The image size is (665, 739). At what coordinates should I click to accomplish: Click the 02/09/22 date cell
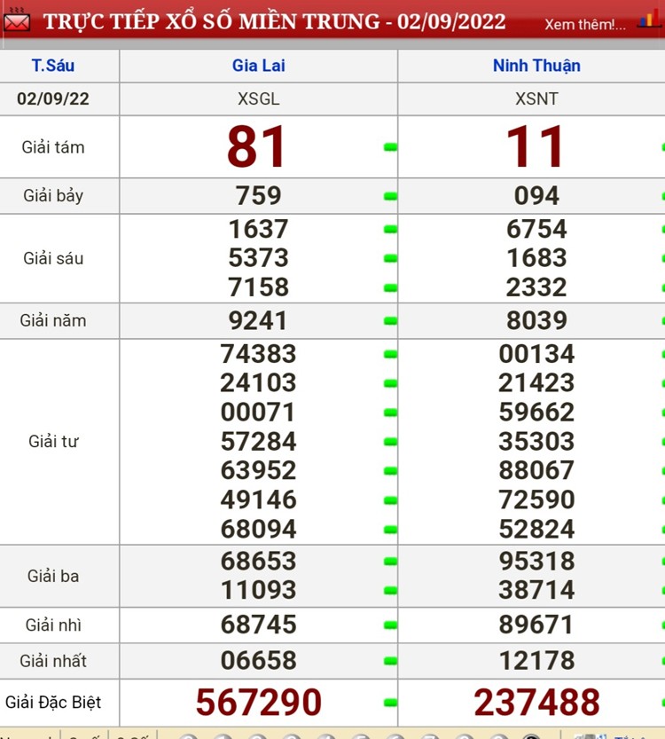53,98
